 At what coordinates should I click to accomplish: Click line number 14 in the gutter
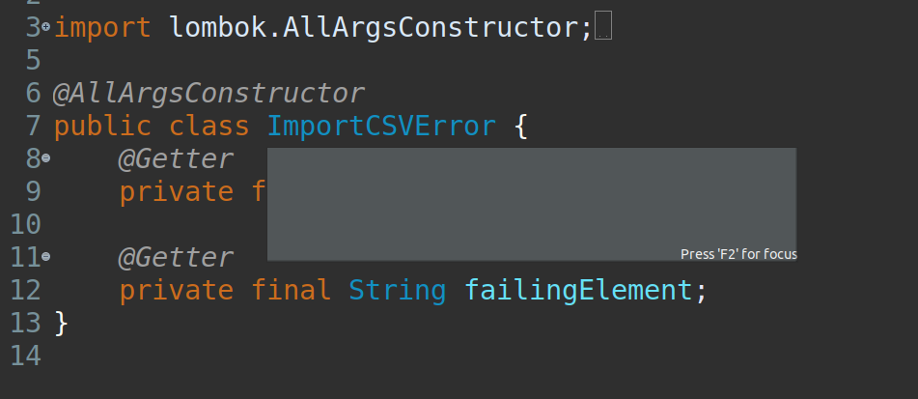pos(26,356)
